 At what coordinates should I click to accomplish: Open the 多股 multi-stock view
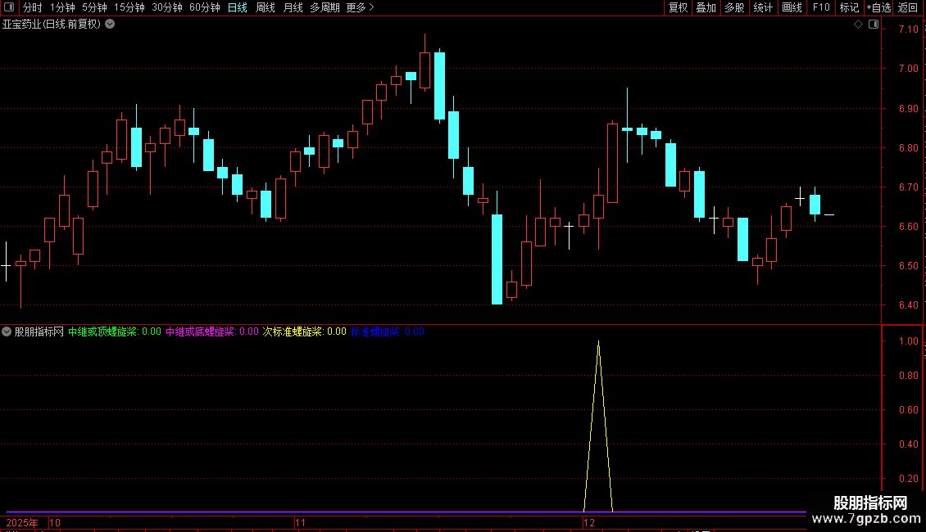click(735, 7)
